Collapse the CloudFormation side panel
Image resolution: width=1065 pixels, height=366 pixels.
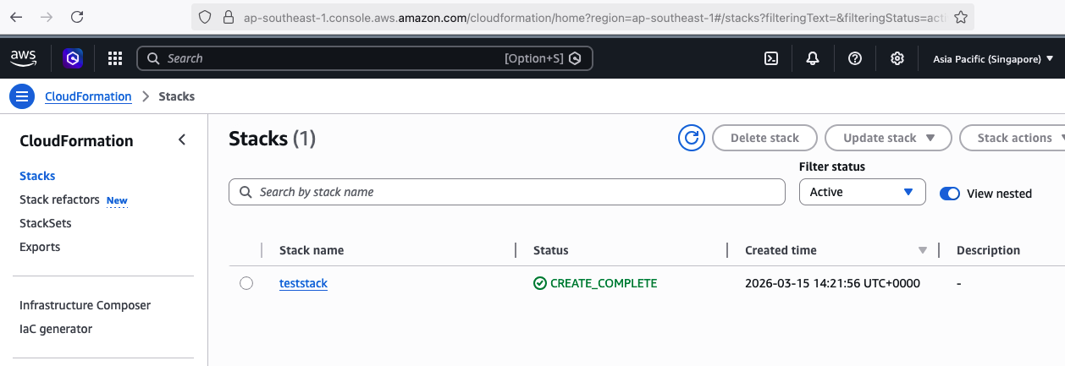[182, 140]
